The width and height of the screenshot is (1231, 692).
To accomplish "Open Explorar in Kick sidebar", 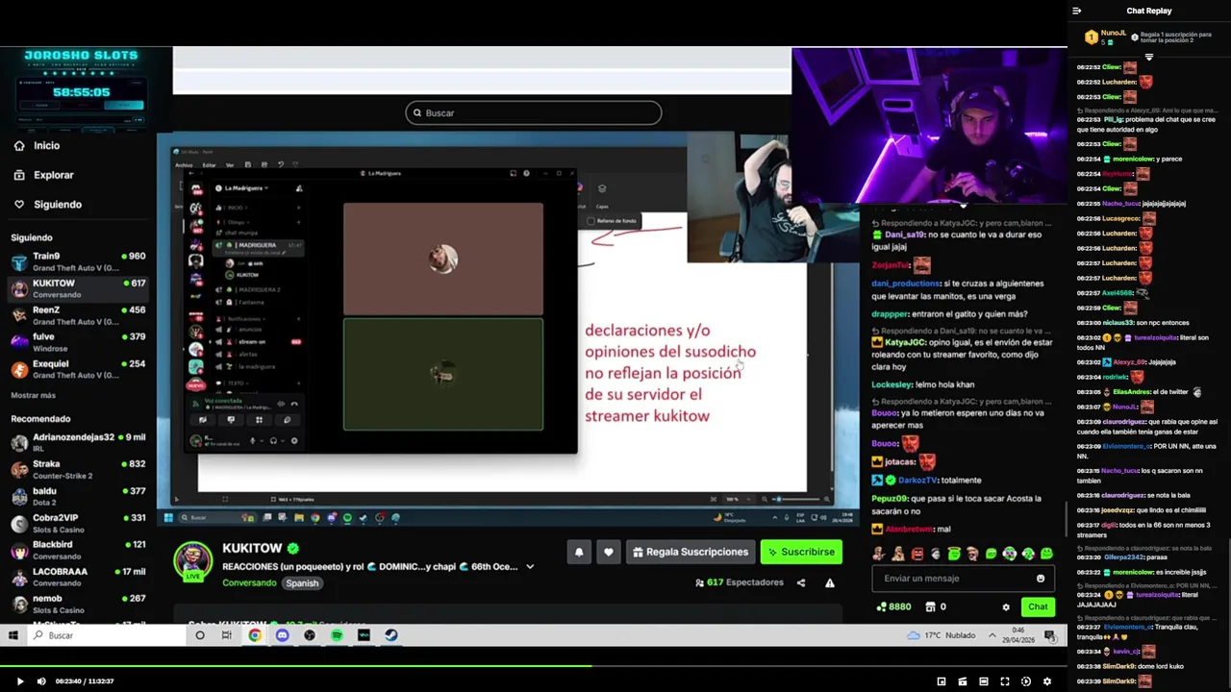I will 54,175.
